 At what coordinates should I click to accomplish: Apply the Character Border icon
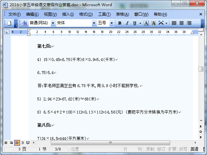click(146, 23)
